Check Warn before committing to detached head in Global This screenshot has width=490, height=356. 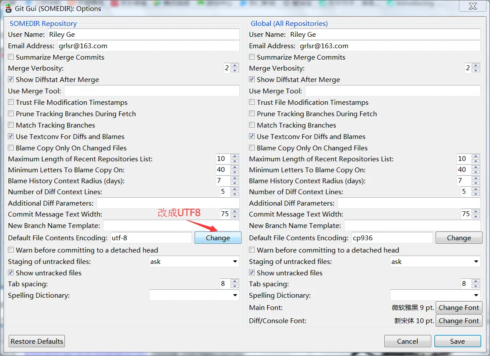[x=252, y=250]
